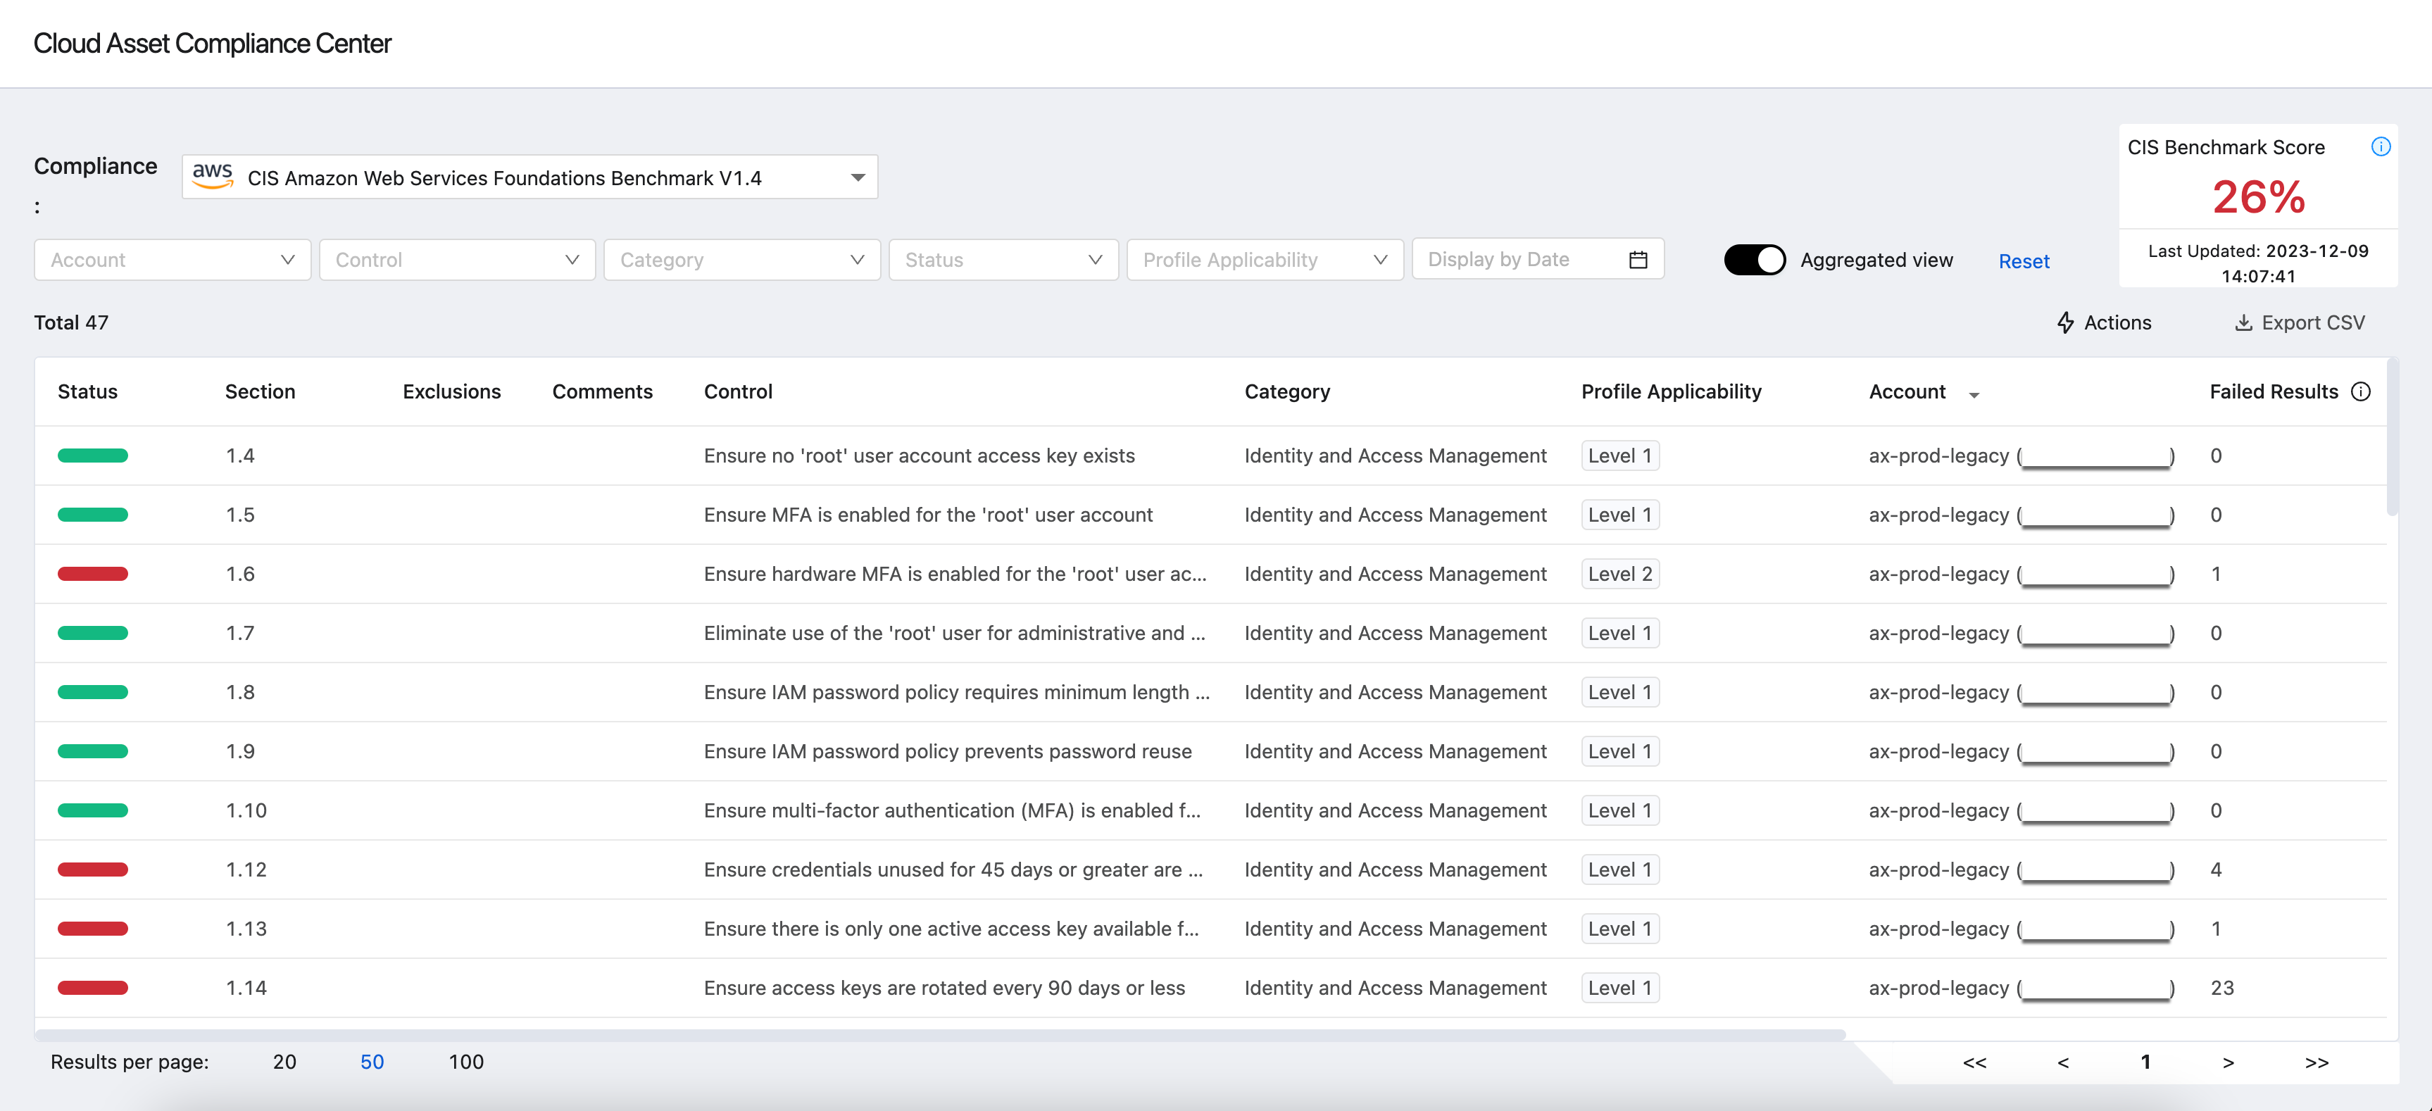The image size is (2432, 1111).
Task: Click the next page > button
Action: pos(2227,1062)
